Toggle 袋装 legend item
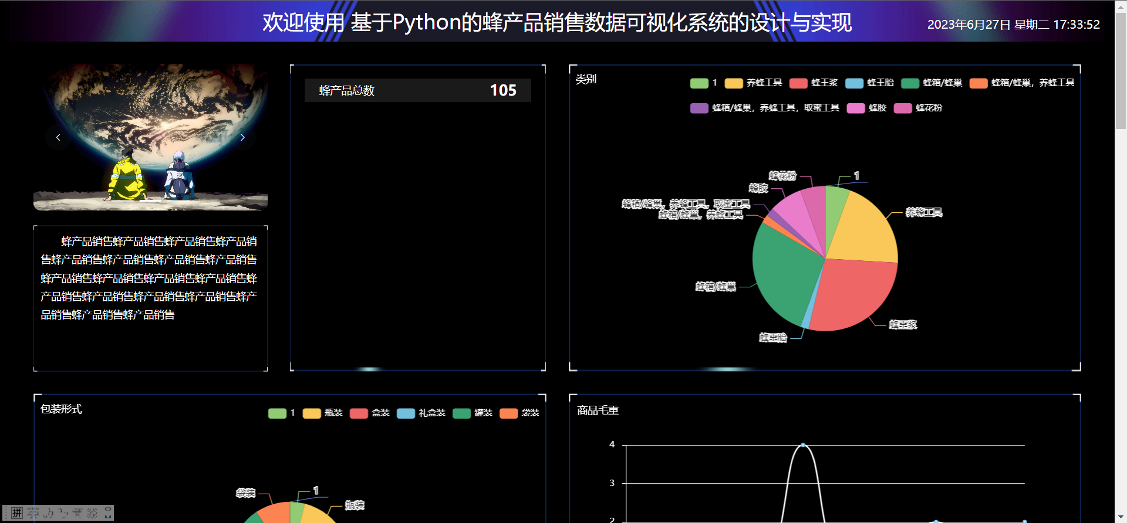Screen dimensions: 1127x523 coord(519,413)
